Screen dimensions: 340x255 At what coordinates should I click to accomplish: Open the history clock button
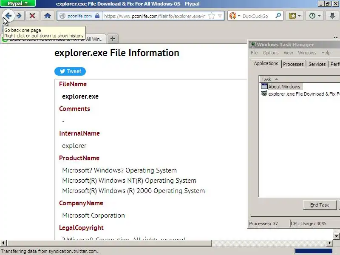(x=312, y=16)
